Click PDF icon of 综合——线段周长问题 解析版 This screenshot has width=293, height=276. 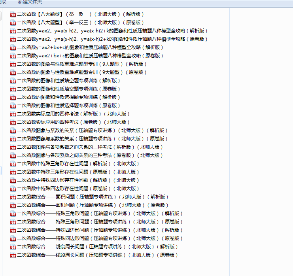[x=13, y=247]
